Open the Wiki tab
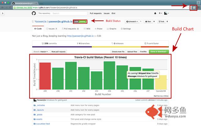Screen dimensions: 201x126 click(87, 29)
